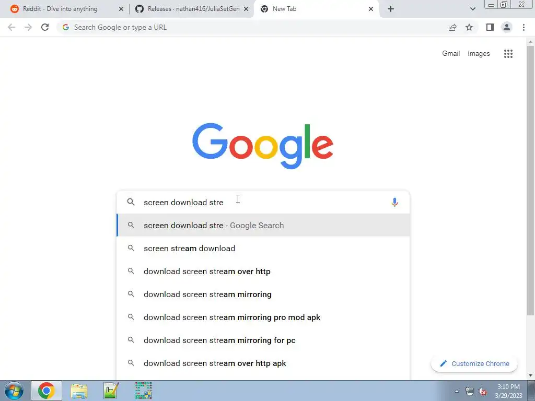Image resolution: width=535 pixels, height=401 pixels.
Task: Toggle the Chrome side panel
Action: pos(490,27)
